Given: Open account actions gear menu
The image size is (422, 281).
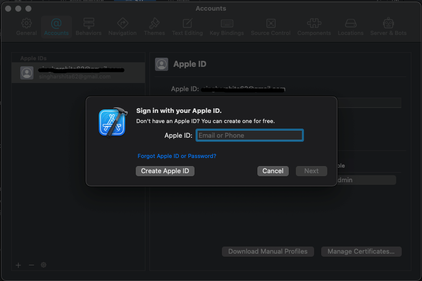Looking at the screenshot, I should tap(44, 265).
